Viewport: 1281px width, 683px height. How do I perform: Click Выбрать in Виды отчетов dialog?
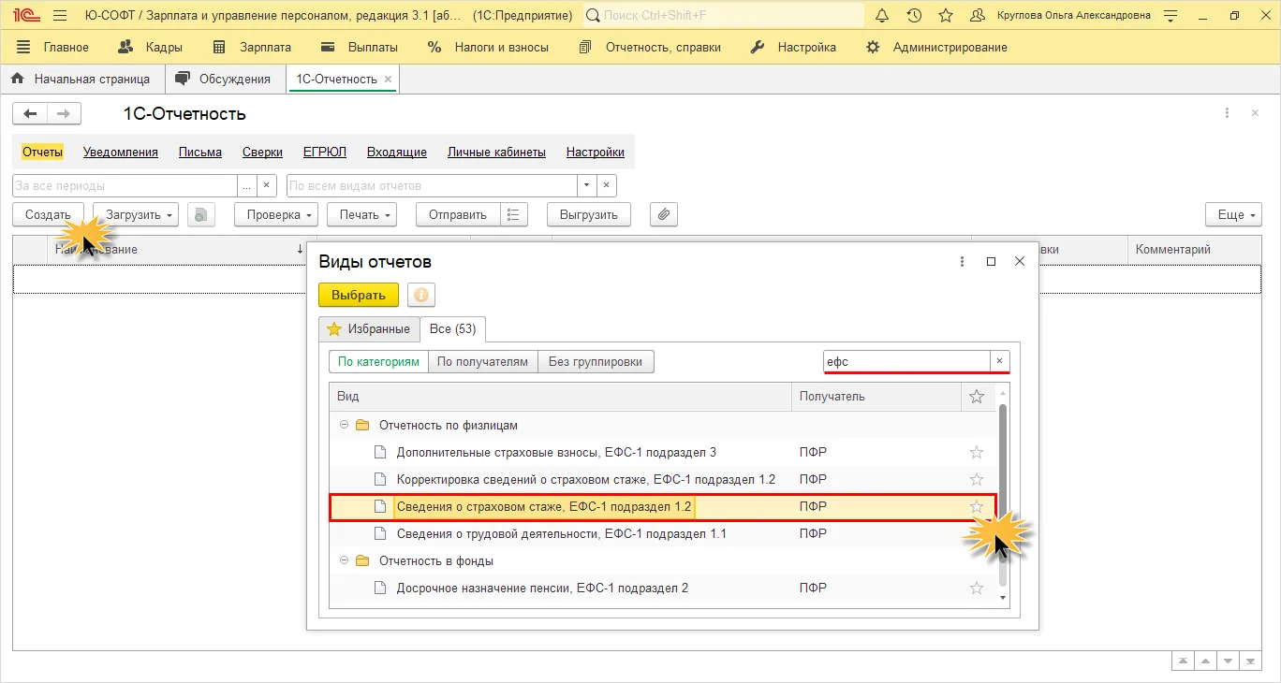(x=359, y=295)
